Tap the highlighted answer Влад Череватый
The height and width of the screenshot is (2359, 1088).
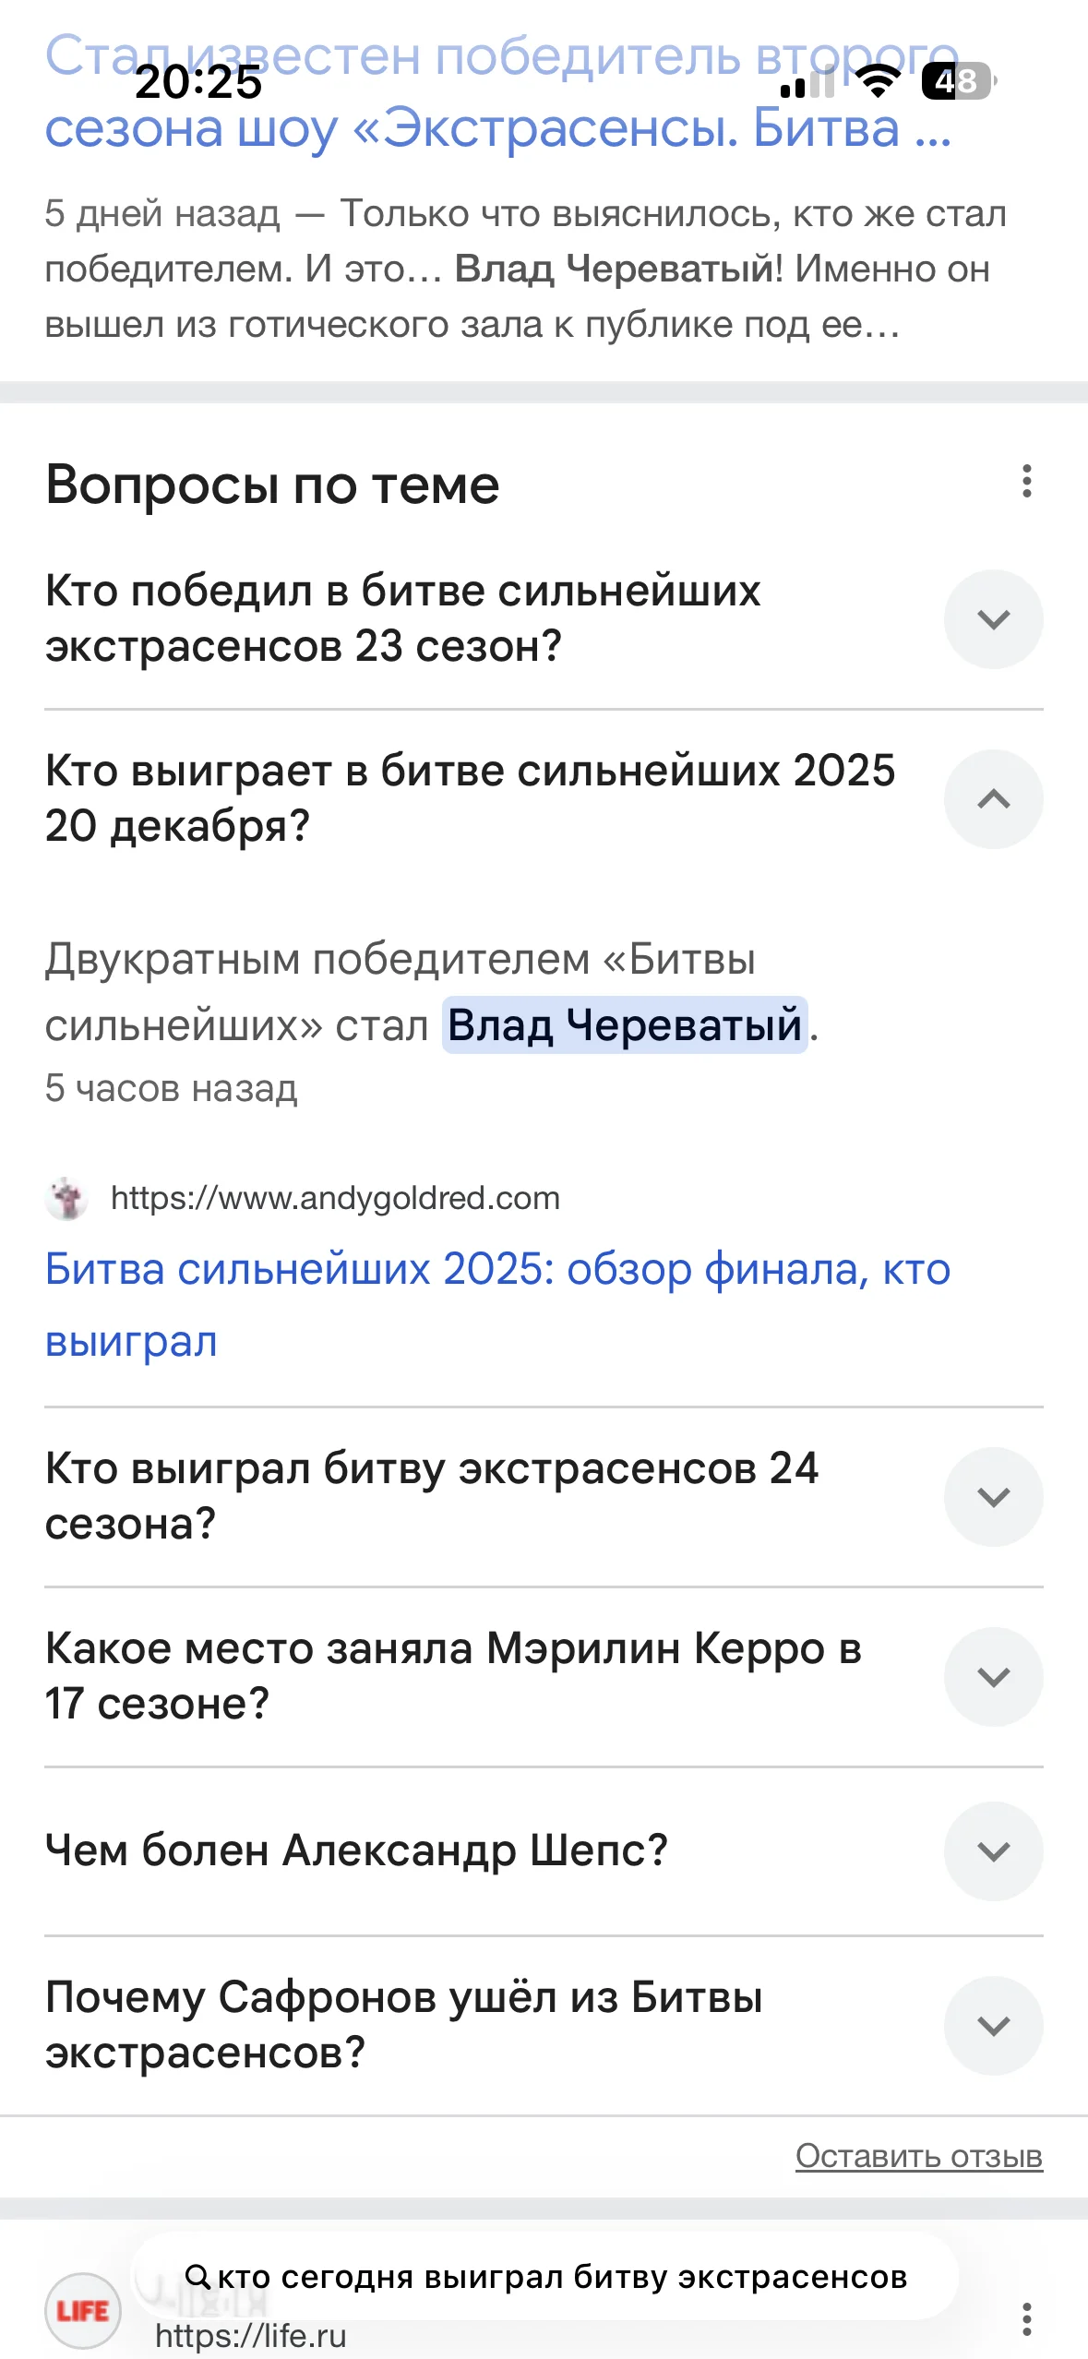625,1025
